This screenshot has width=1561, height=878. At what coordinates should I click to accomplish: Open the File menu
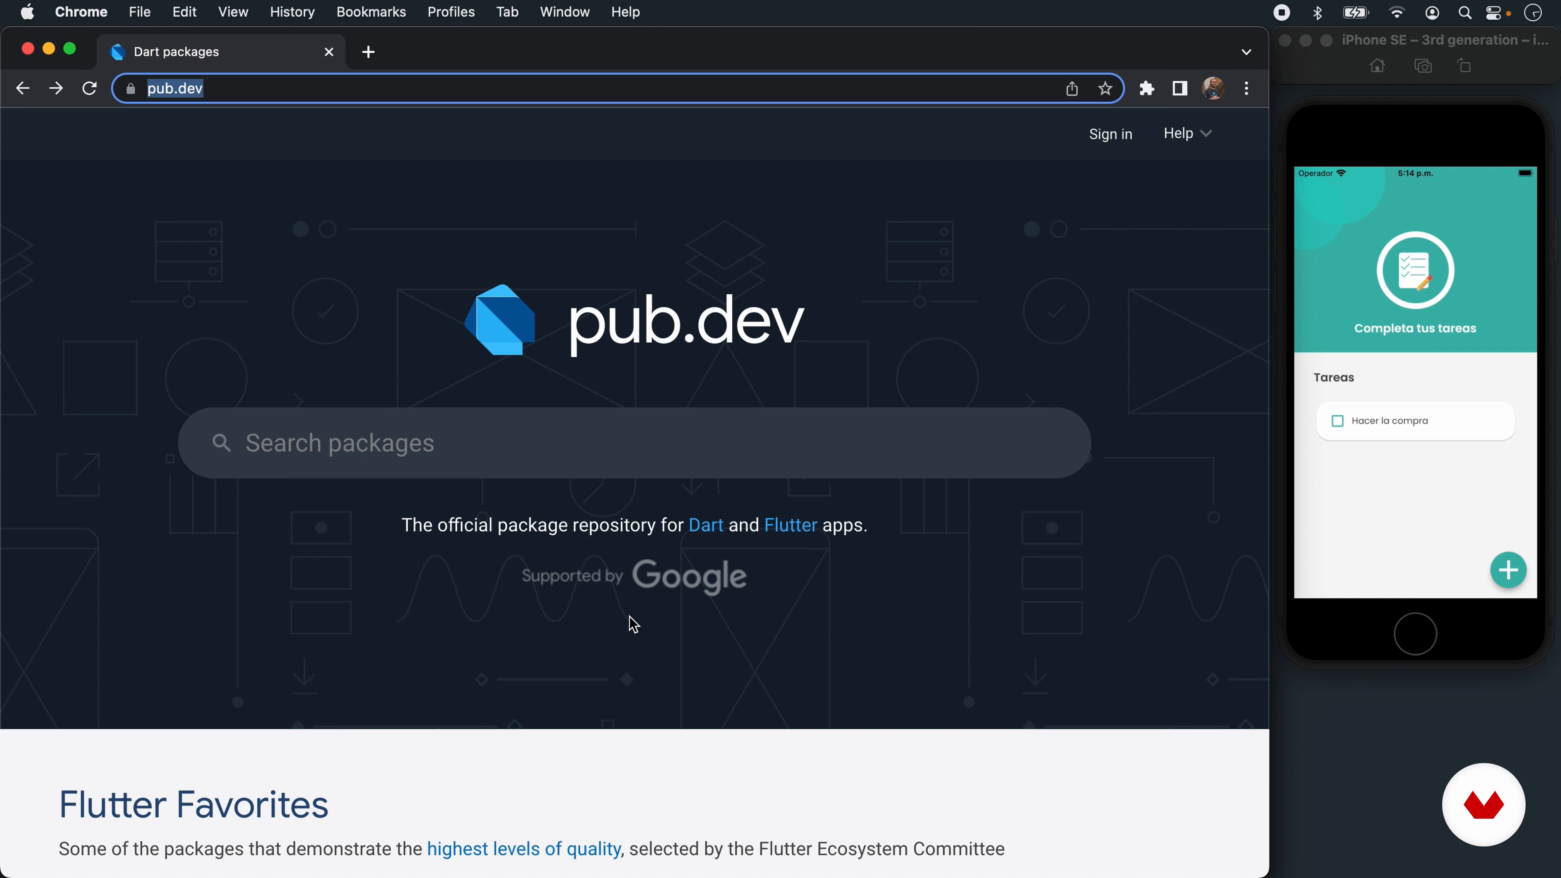point(139,12)
